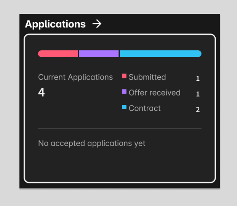Click the dark header bar right of the arrow
Screen dimensions: 237x206
point(160,24)
